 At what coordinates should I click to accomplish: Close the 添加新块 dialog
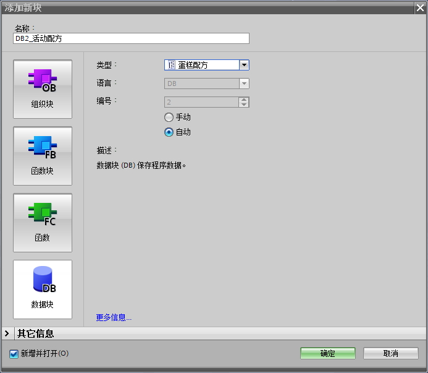point(420,8)
